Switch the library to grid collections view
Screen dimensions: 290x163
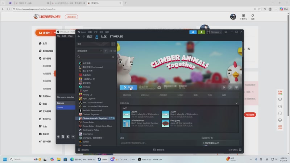point(113,44)
